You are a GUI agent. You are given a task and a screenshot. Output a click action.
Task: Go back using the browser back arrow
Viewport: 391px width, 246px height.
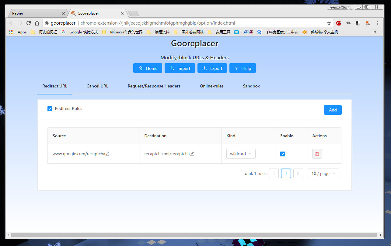click(12, 23)
